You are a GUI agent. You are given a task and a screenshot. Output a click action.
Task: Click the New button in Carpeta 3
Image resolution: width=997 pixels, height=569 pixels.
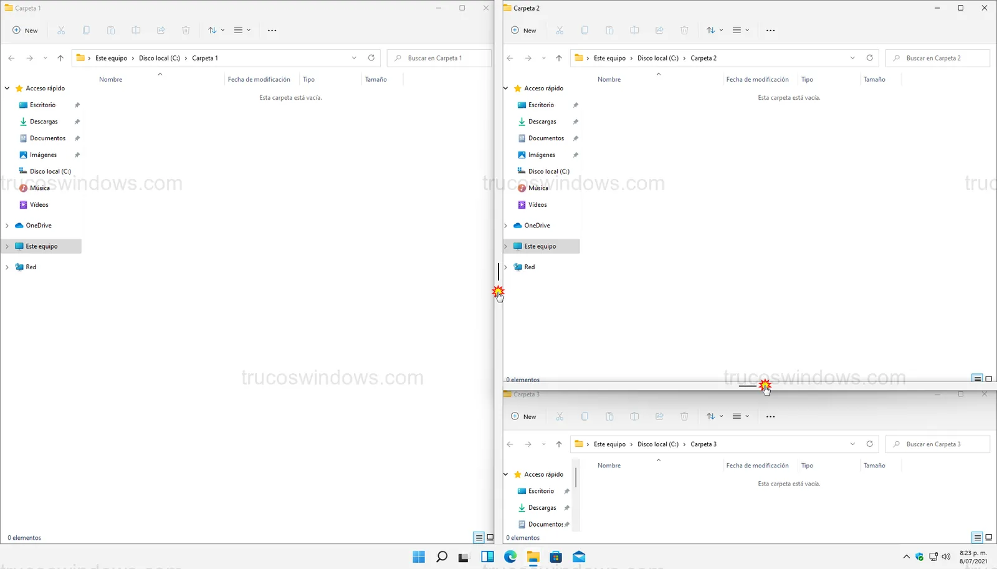pyautogui.click(x=523, y=416)
